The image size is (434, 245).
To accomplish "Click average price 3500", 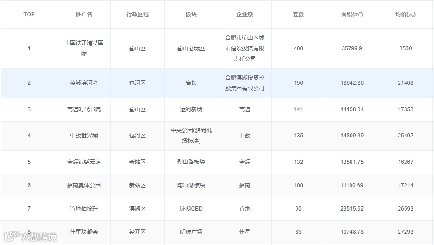I will (406, 48).
